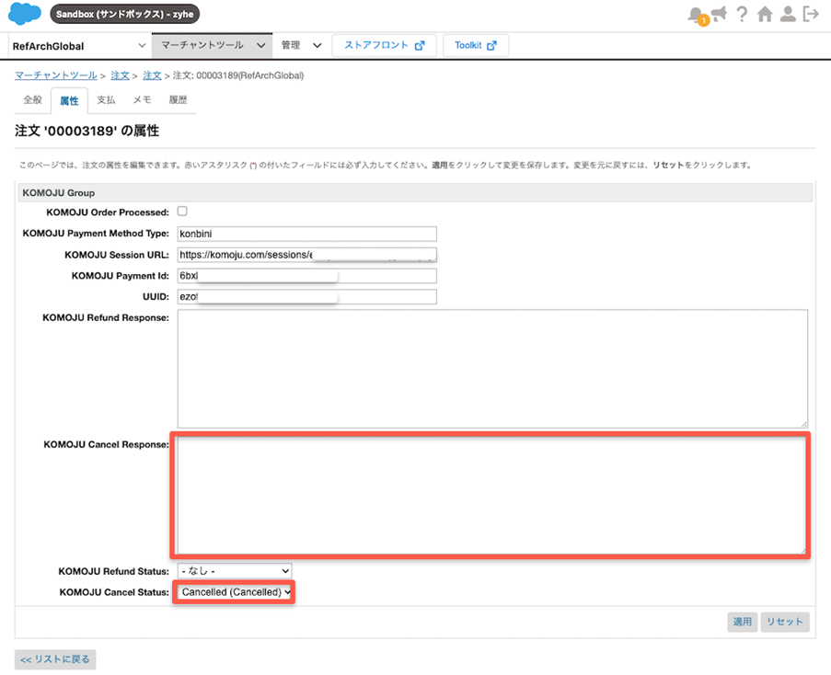Image resolution: width=831 pixels, height=675 pixels.
Task: Open ストアフロント in a new window
Action: tap(384, 45)
